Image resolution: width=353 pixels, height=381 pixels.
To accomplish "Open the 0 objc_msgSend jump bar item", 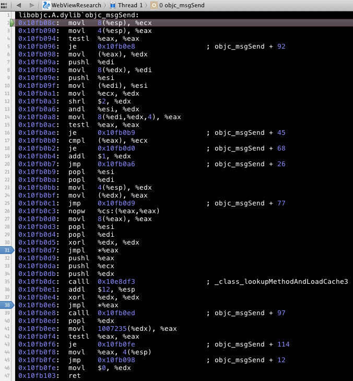I will click(x=178, y=5).
